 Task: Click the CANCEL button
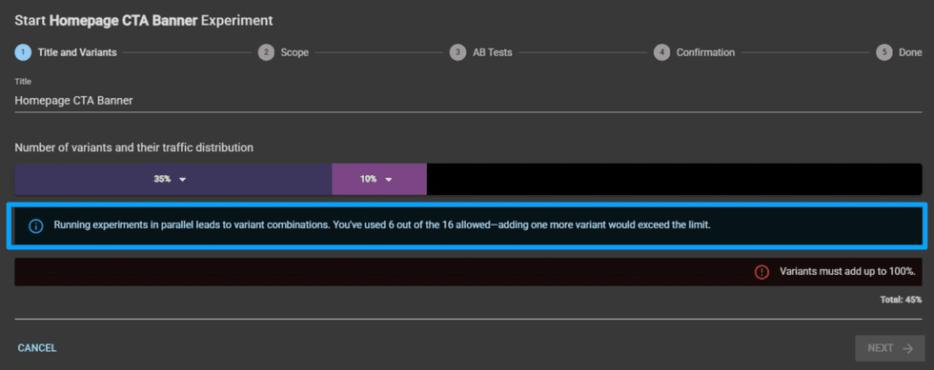coord(37,348)
